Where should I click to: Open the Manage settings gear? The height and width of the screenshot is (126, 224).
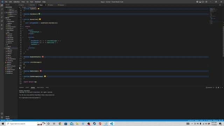click(x=2, y=118)
